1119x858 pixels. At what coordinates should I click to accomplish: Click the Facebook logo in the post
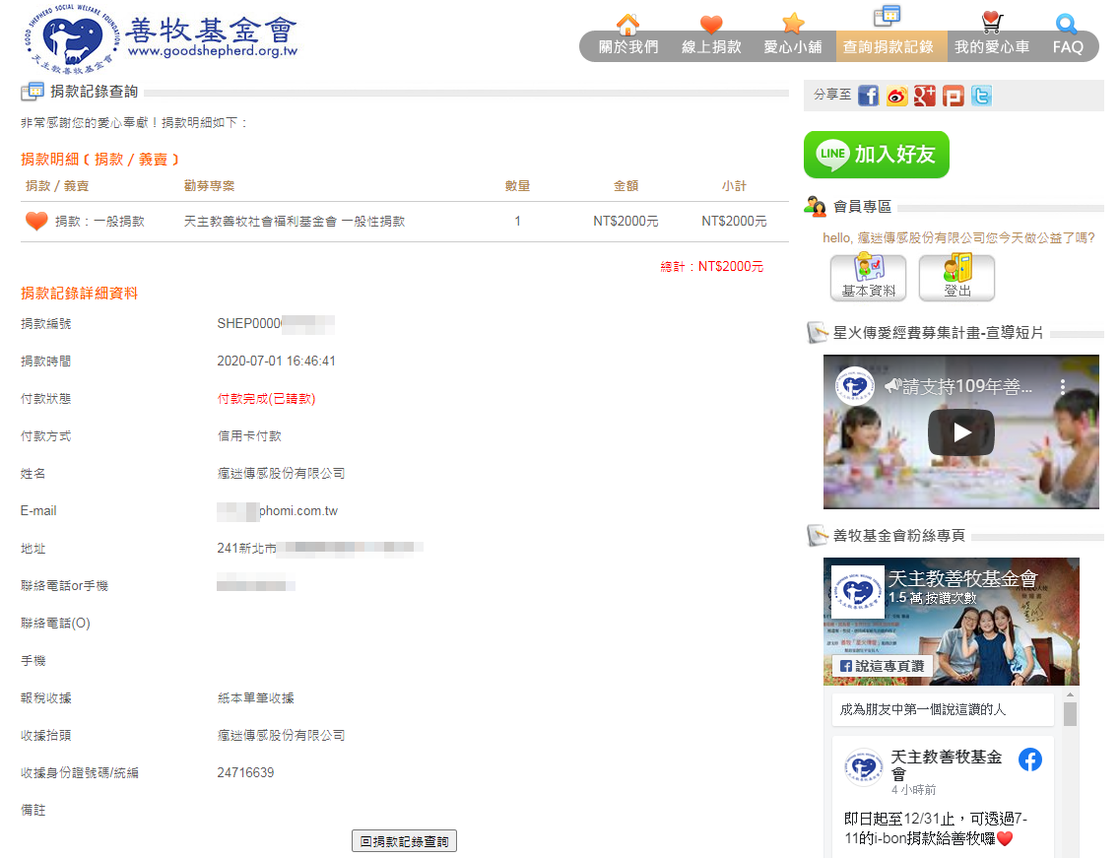[1029, 759]
